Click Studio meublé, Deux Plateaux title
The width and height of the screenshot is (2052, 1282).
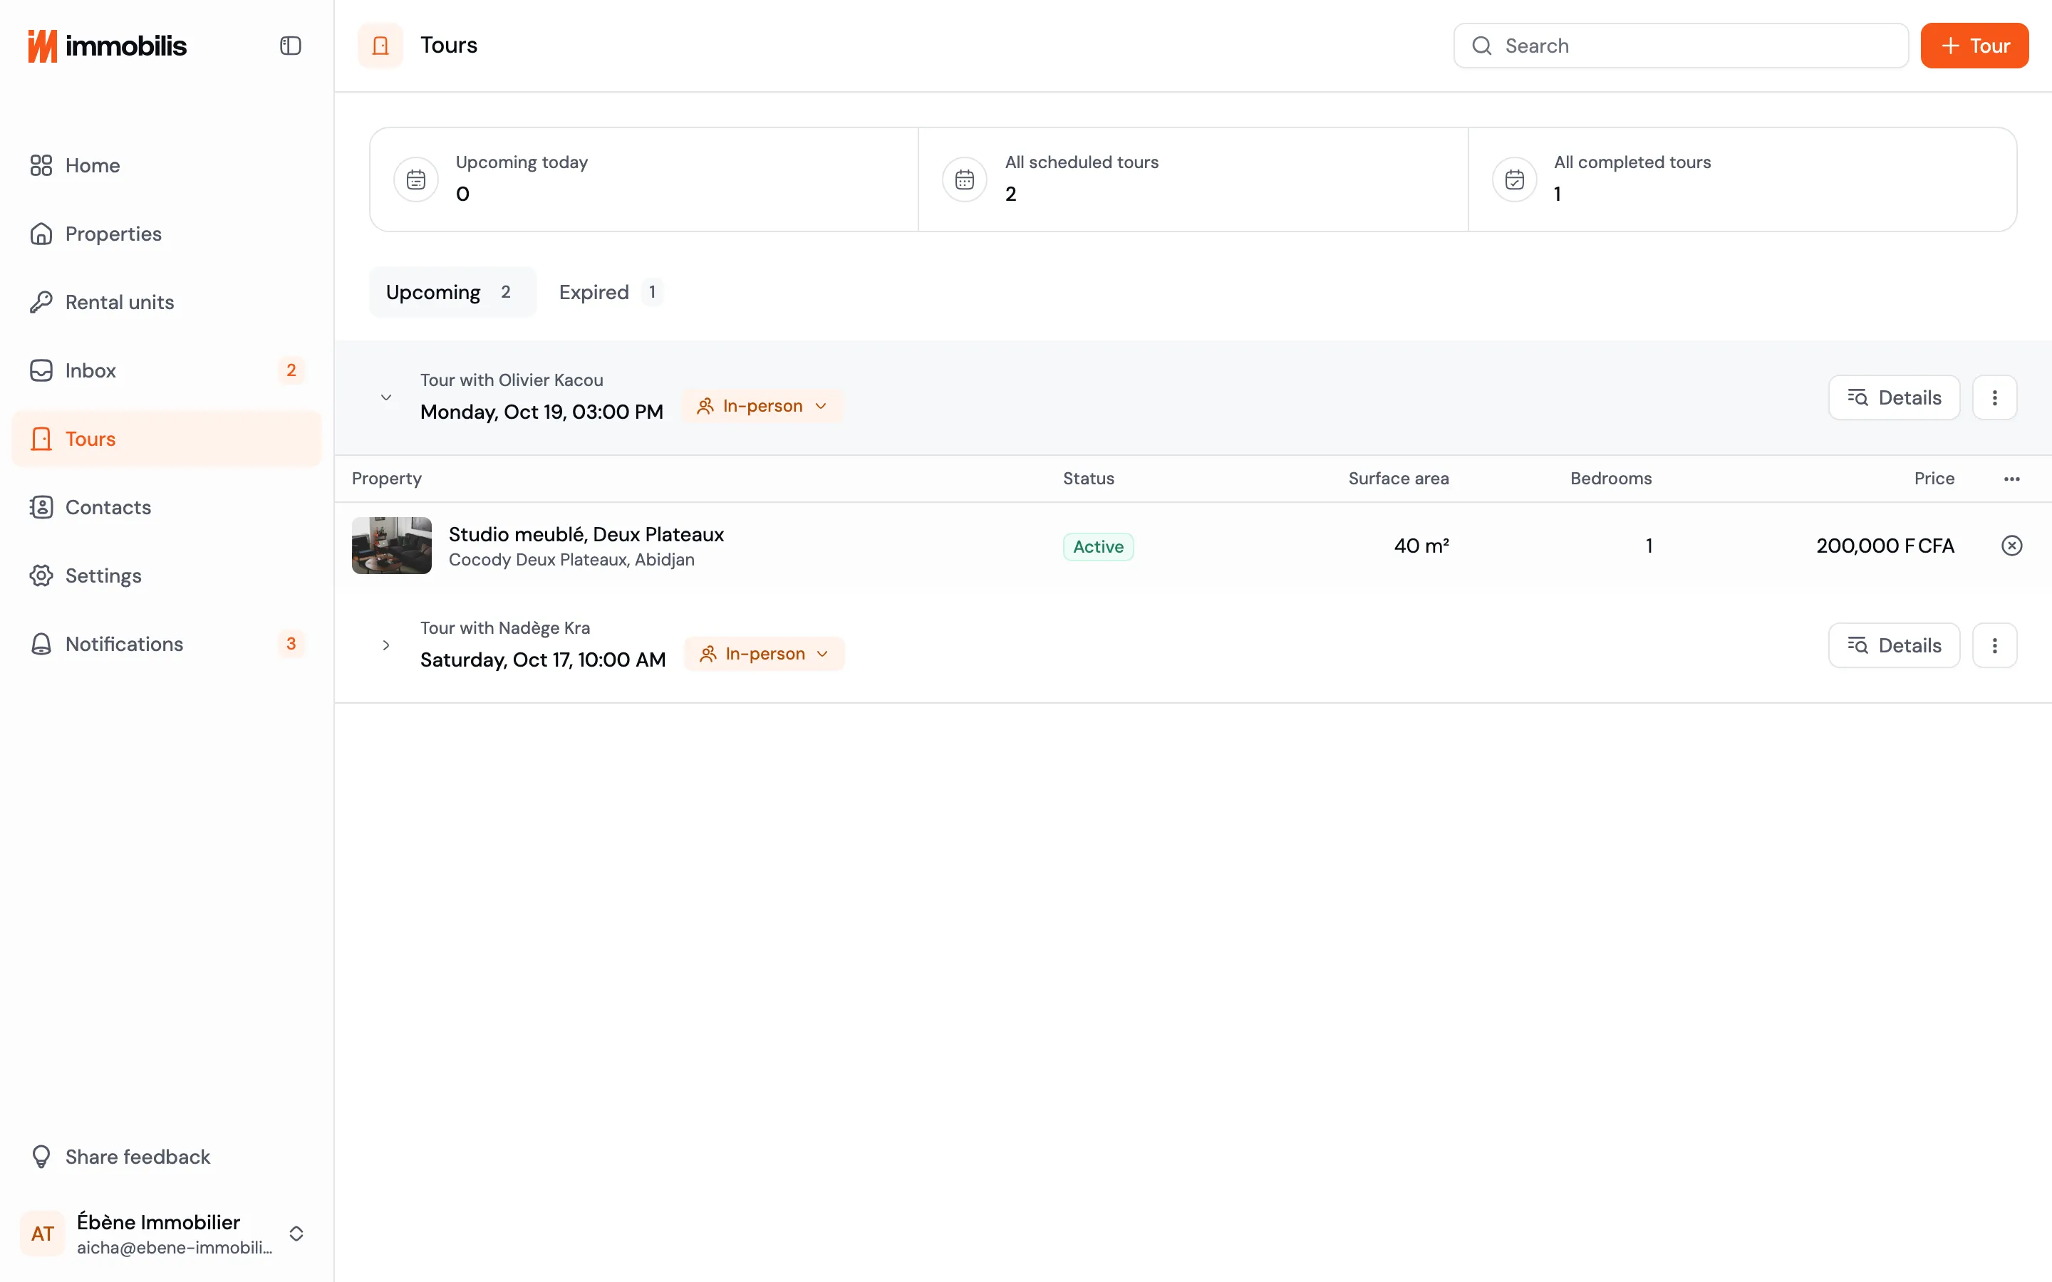pos(586,534)
